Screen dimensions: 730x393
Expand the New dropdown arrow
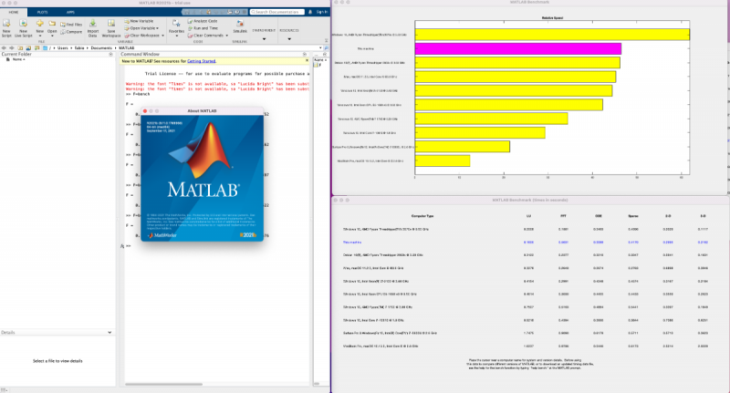click(40, 36)
